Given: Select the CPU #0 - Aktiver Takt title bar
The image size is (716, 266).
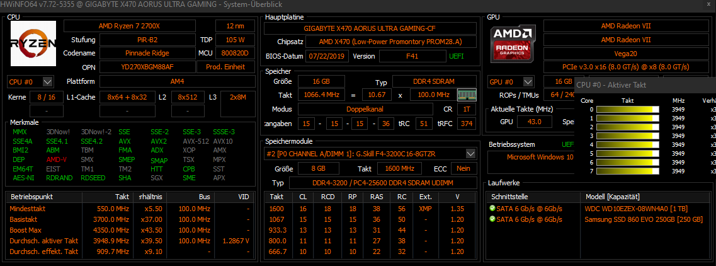Looking at the screenshot, I should (645, 85).
